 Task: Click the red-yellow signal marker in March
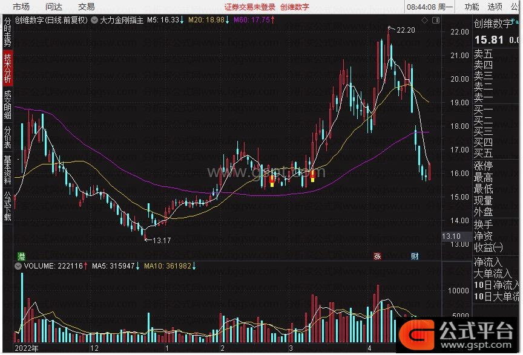pyautogui.click(x=313, y=177)
